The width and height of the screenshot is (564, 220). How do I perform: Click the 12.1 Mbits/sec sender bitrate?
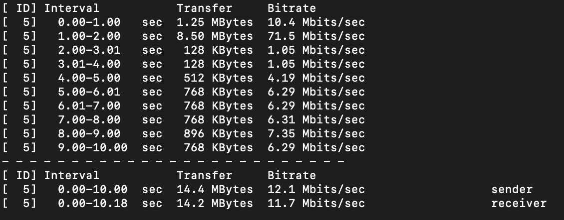[x=316, y=190]
